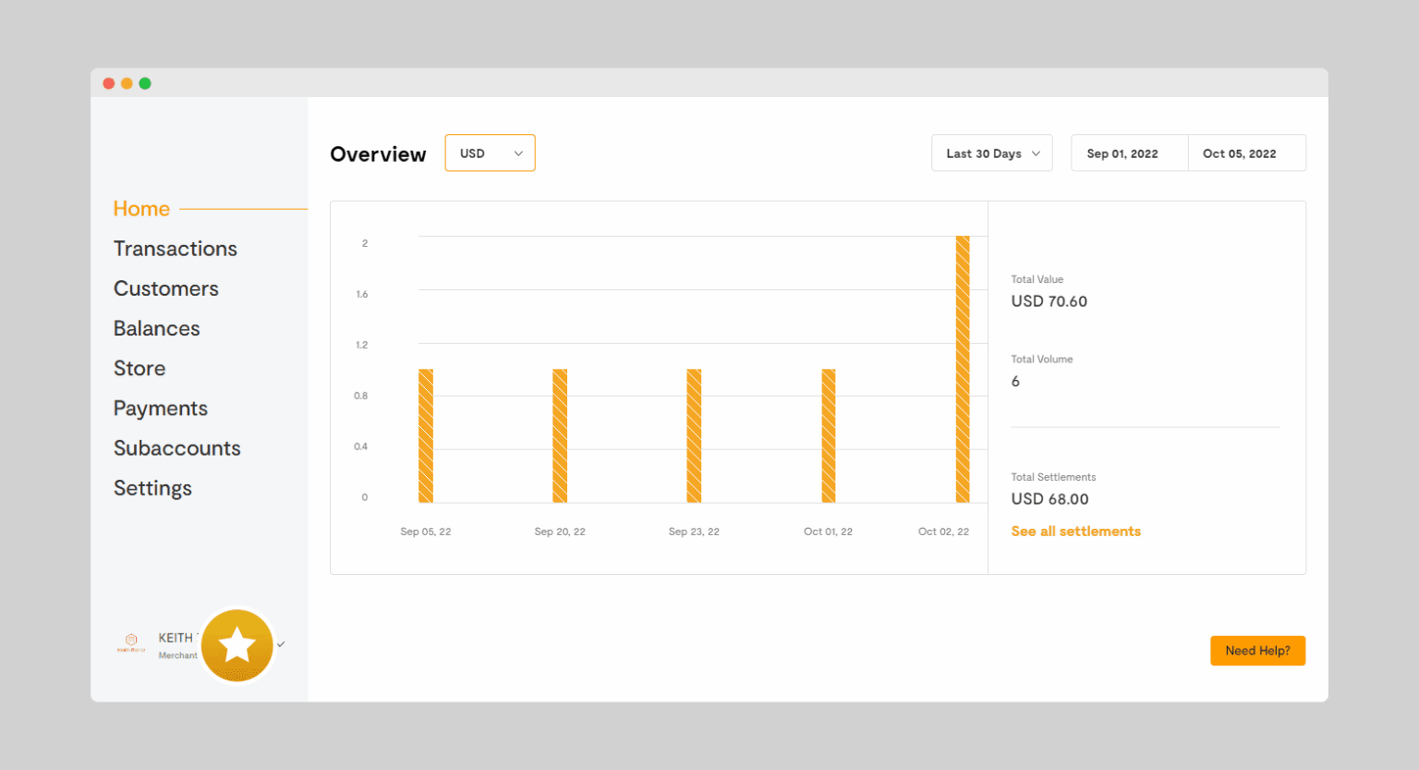The height and width of the screenshot is (770, 1419).
Task: View Subaccounts
Action: pyautogui.click(x=177, y=448)
